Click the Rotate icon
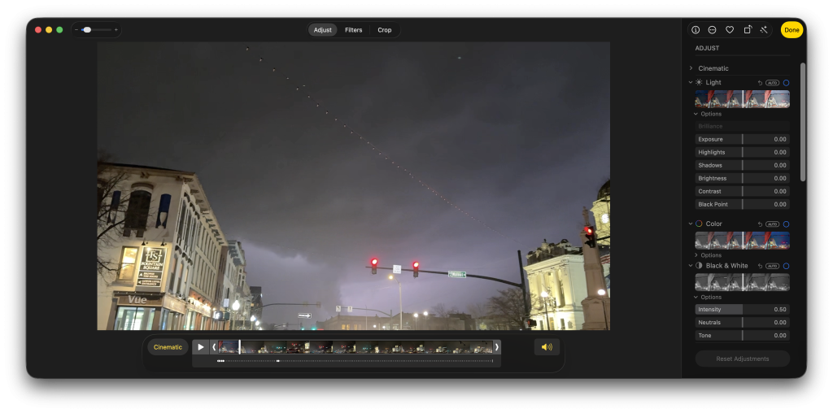 coord(747,30)
